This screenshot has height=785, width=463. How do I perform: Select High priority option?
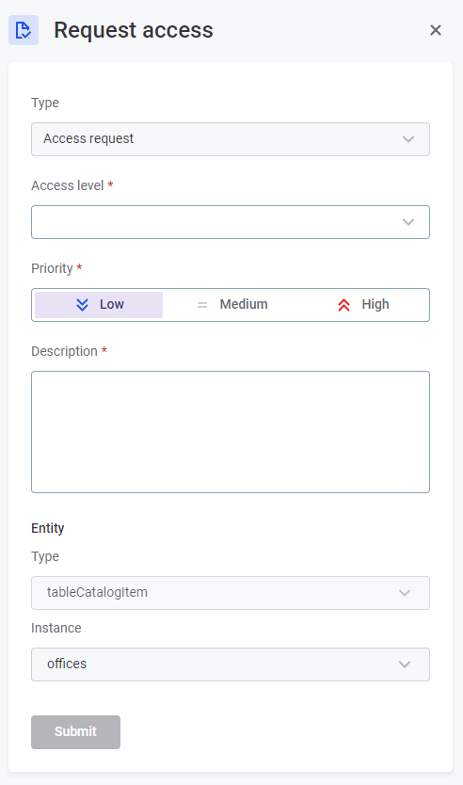coord(363,304)
